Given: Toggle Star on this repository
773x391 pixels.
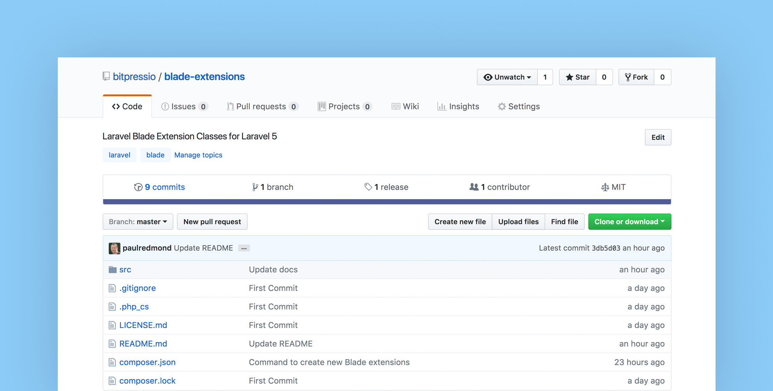Looking at the screenshot, I should click(x=579, y=77).
